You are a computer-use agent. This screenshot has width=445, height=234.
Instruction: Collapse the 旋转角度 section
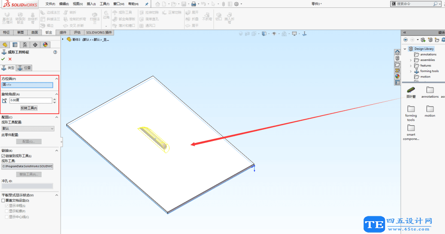(x=56, y=94)
